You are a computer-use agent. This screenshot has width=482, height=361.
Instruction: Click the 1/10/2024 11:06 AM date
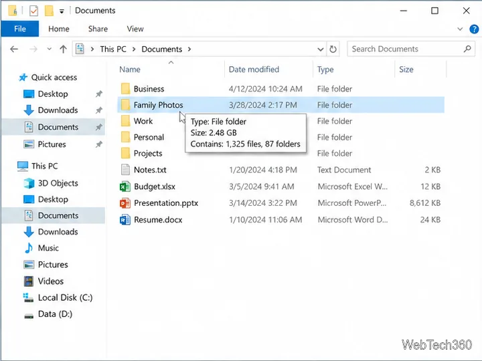(x=266, y=220)
